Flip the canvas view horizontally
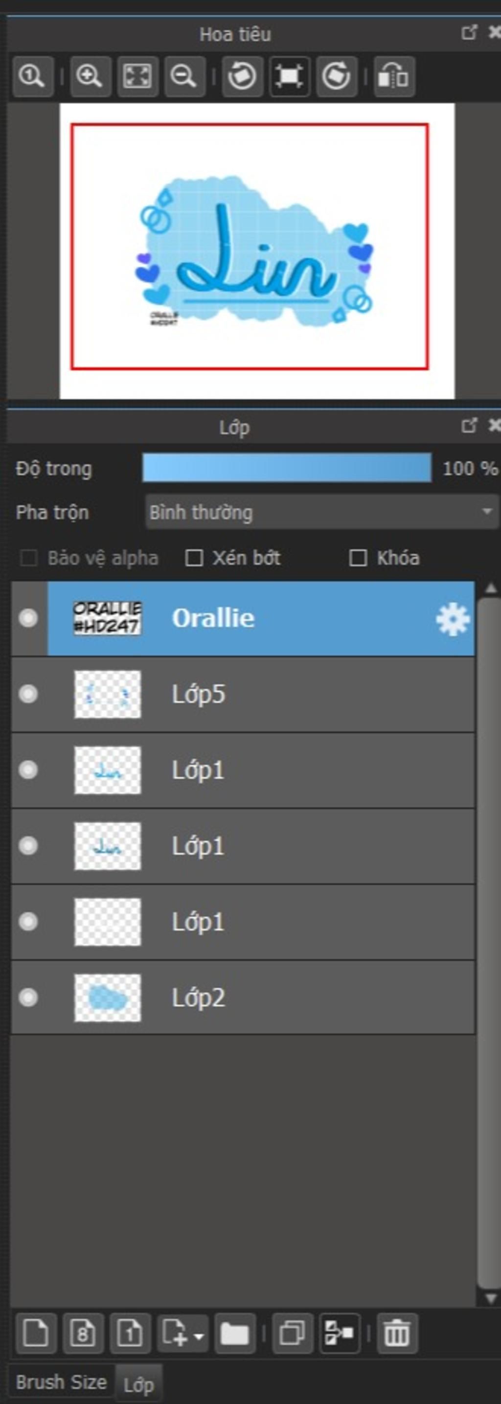The image size is (501, 1404). point(393,76)
